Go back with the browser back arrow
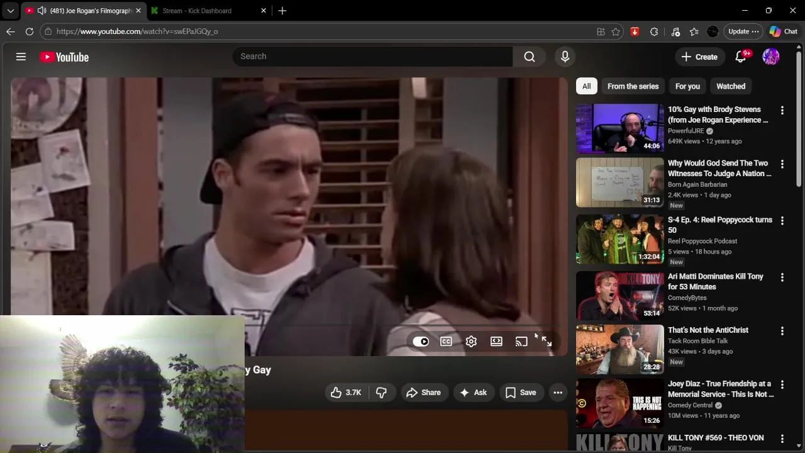Viewport: 805px width, 453px height. 11,31
